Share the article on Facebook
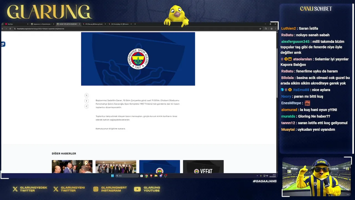The width and height of the screenshot is (355, 200). pos(87,101)
